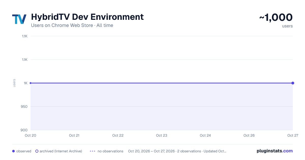Click the 'archived (Internet Archive)' legend label

(x=61, y=151)
